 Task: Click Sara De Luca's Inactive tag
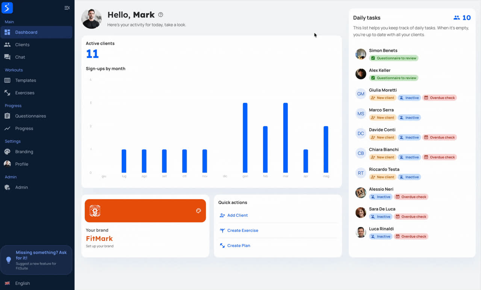pyautogui.click(x=380, y=217)
